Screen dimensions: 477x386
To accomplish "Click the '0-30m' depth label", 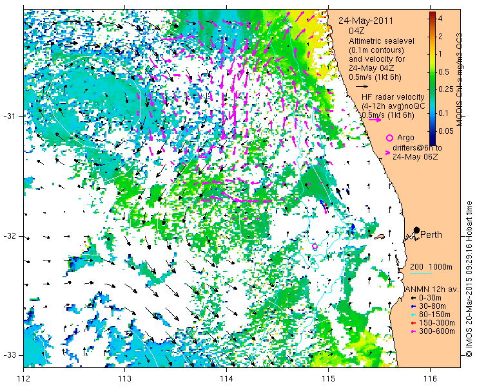I will click(x=430, y=299).
